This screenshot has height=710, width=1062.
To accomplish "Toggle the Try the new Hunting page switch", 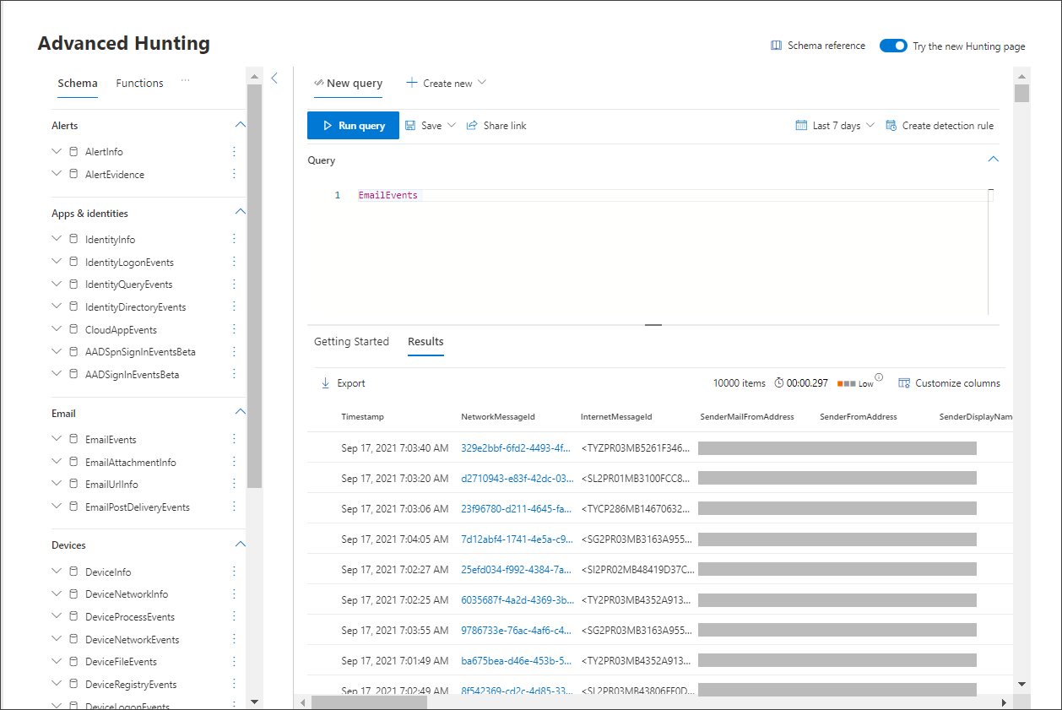I will coord(893,46).
